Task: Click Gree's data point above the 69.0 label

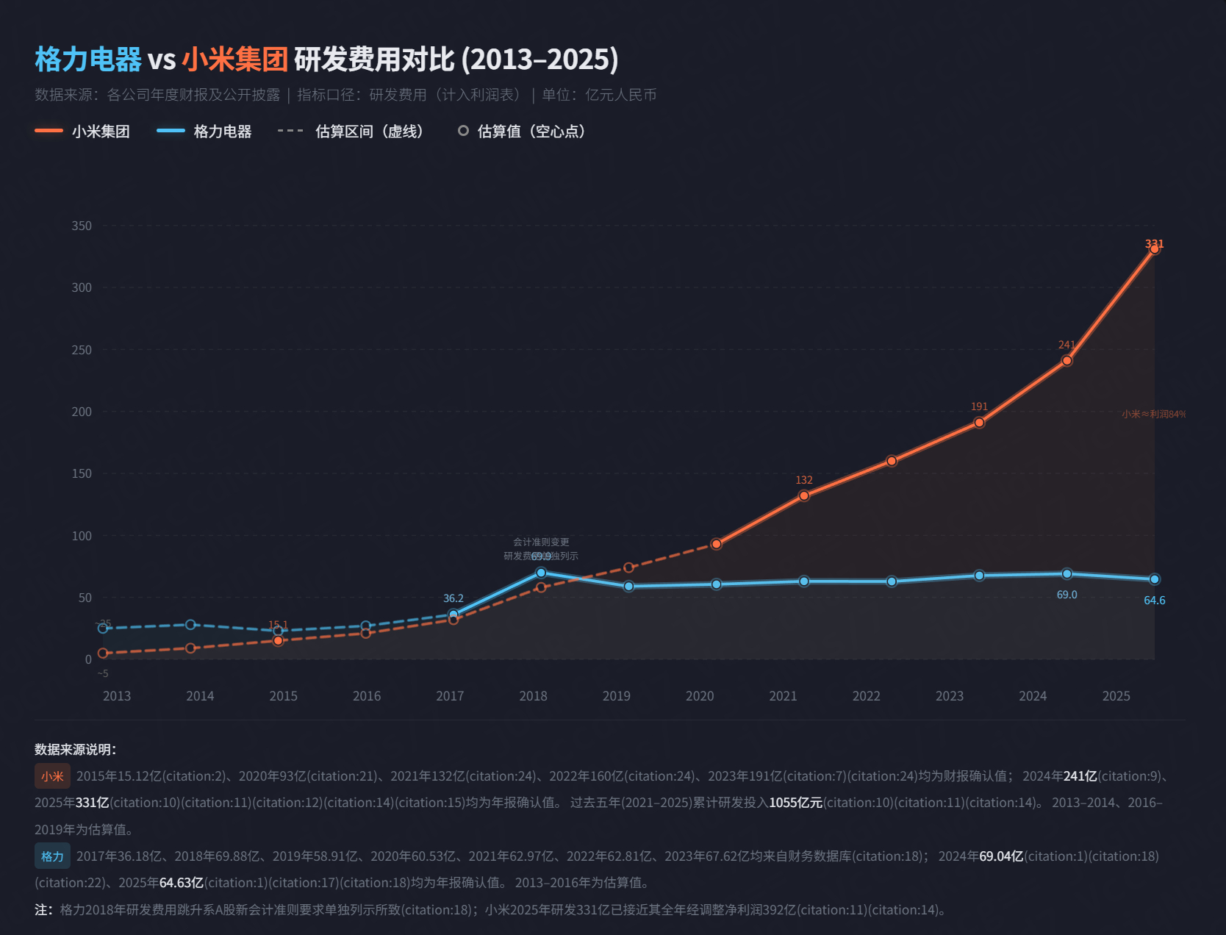Action: [1067, 574]
